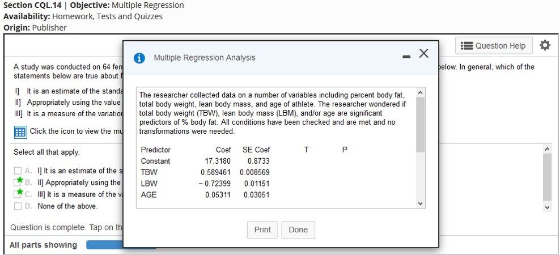Click the blue progress bar at bottom
Screen dimensions: 560x255
(x=105, y=245)
